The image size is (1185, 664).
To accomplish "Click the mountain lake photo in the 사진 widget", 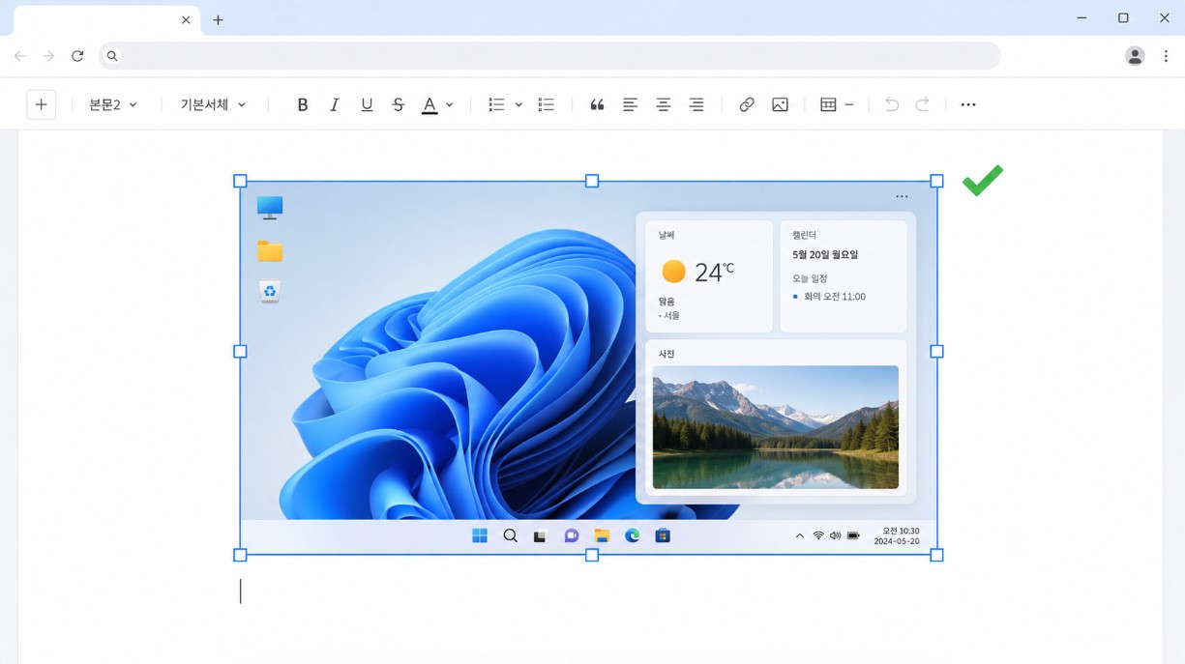I will point(776,427).
